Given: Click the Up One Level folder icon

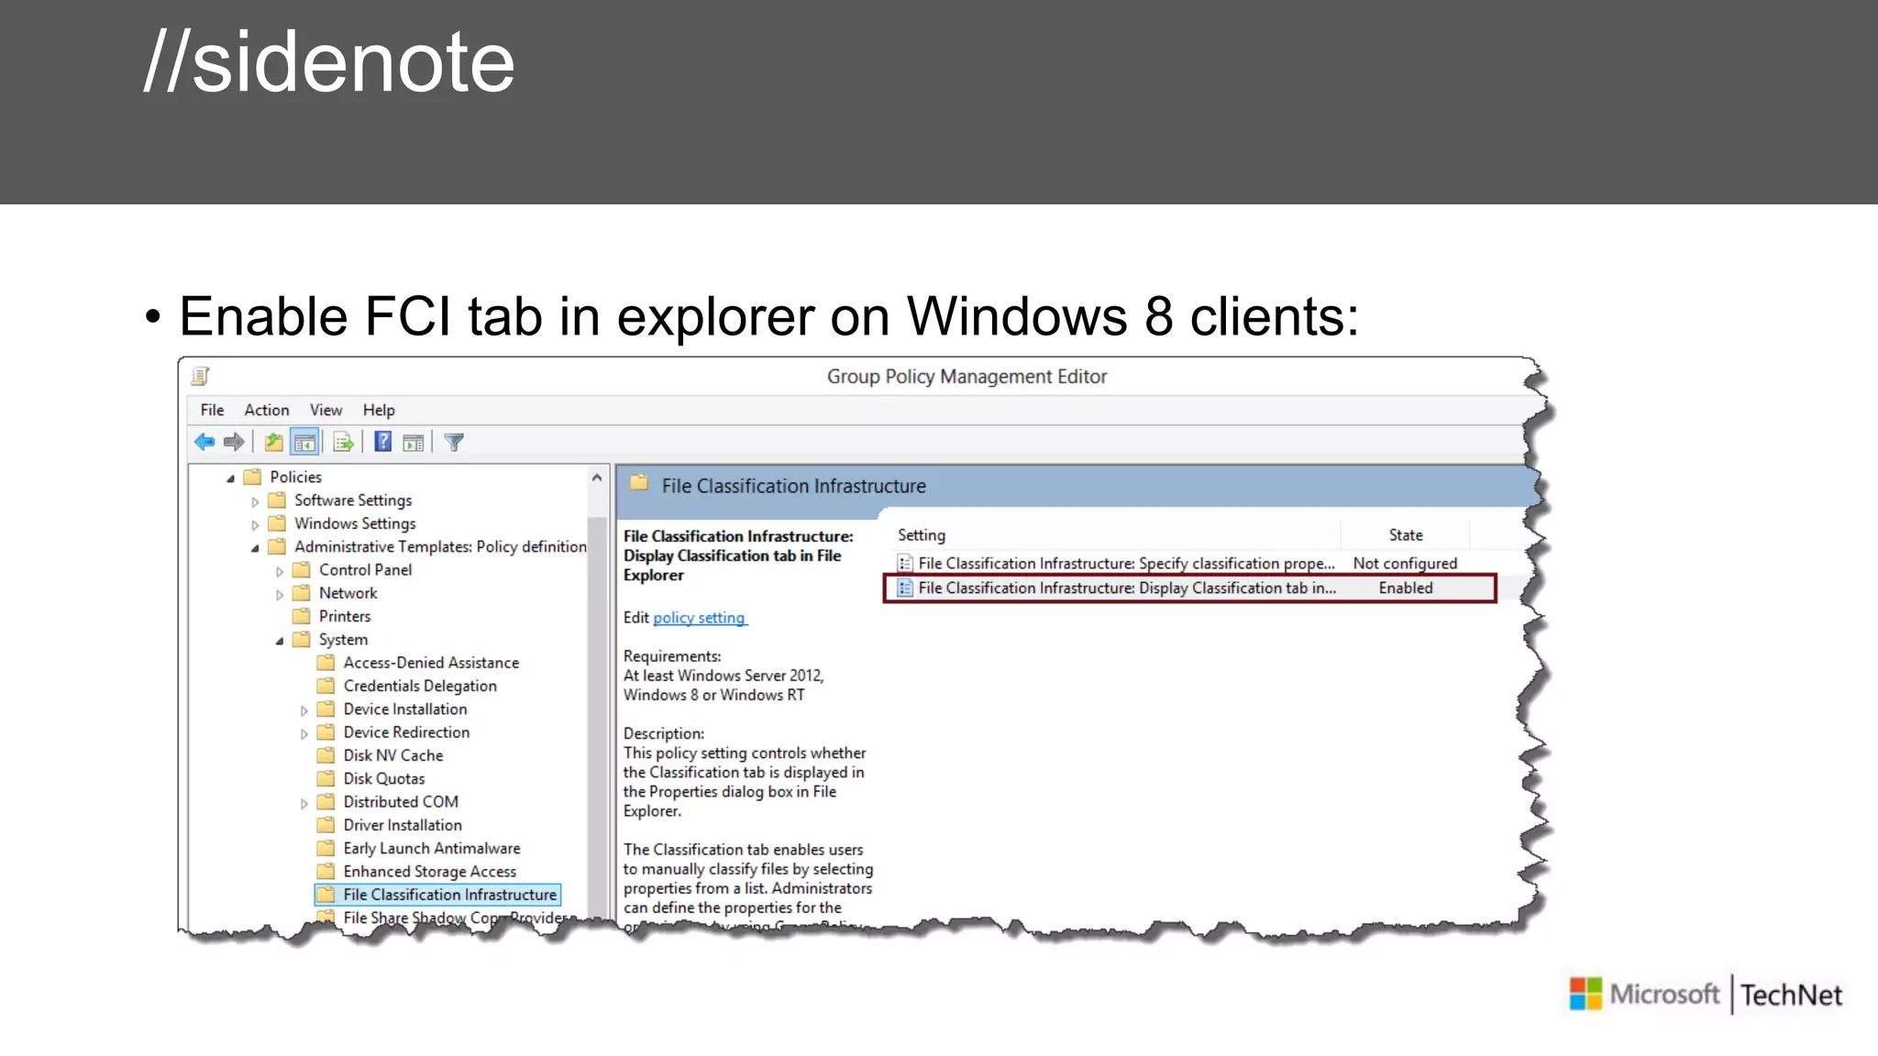Looking at the screenshot, I should pos(273,443).
